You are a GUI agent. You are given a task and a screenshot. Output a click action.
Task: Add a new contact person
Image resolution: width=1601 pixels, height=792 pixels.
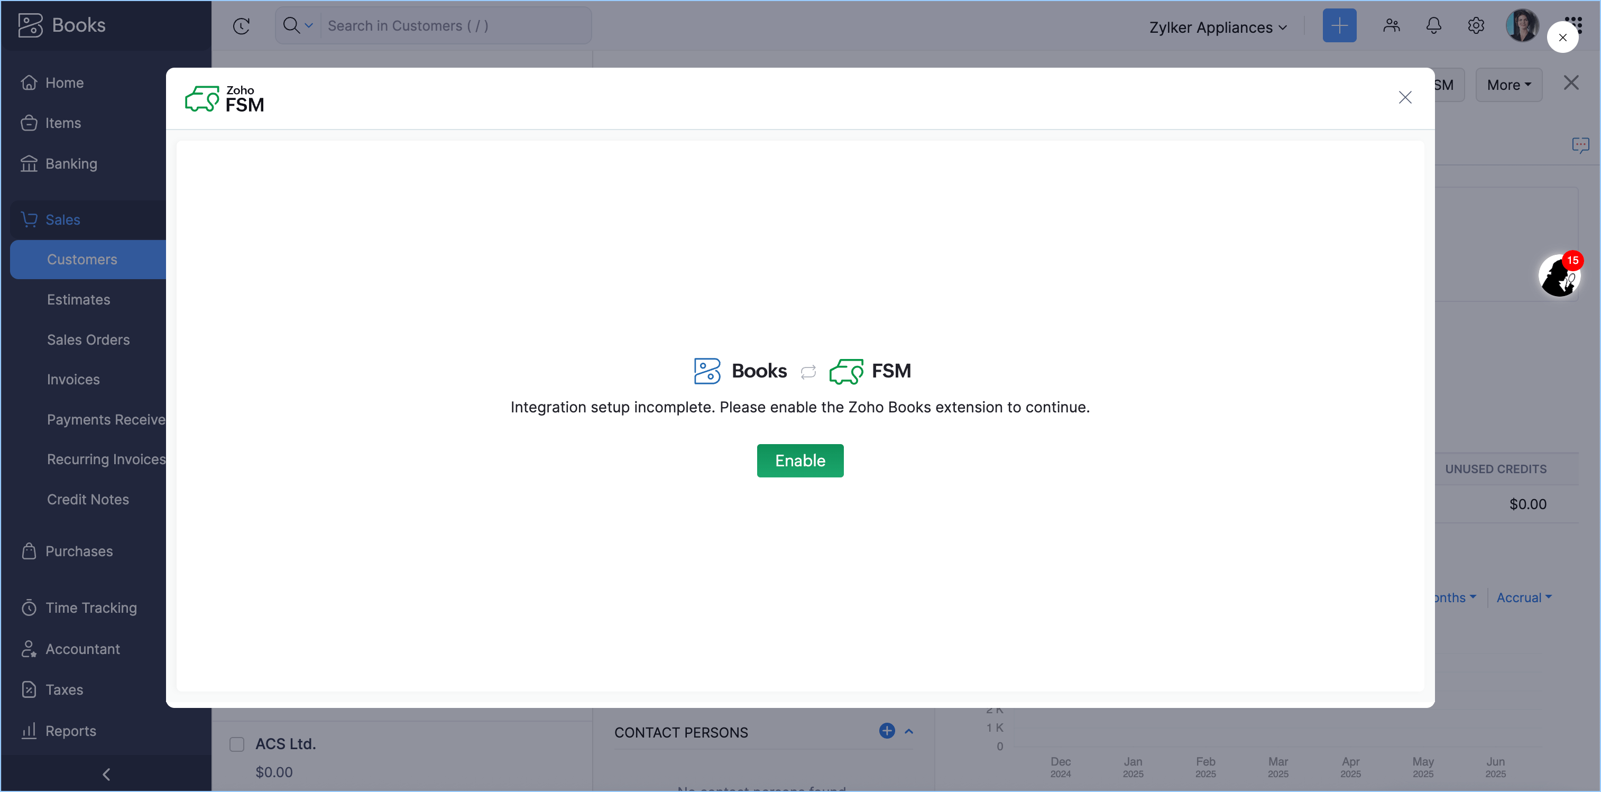886,731
